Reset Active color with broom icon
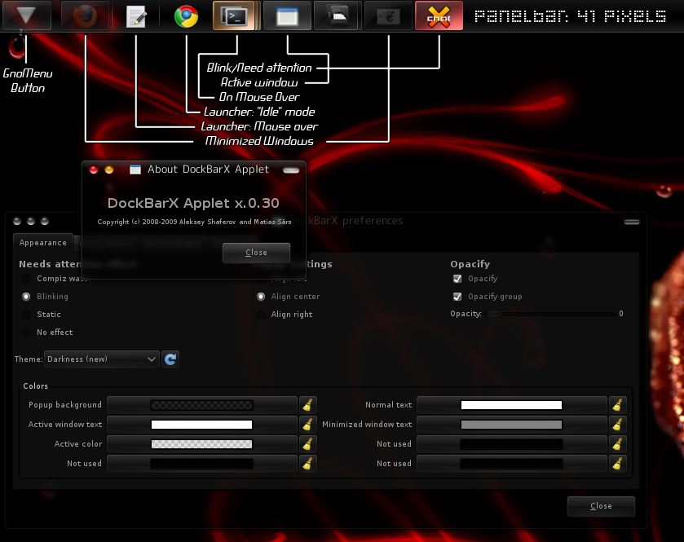 308,444
